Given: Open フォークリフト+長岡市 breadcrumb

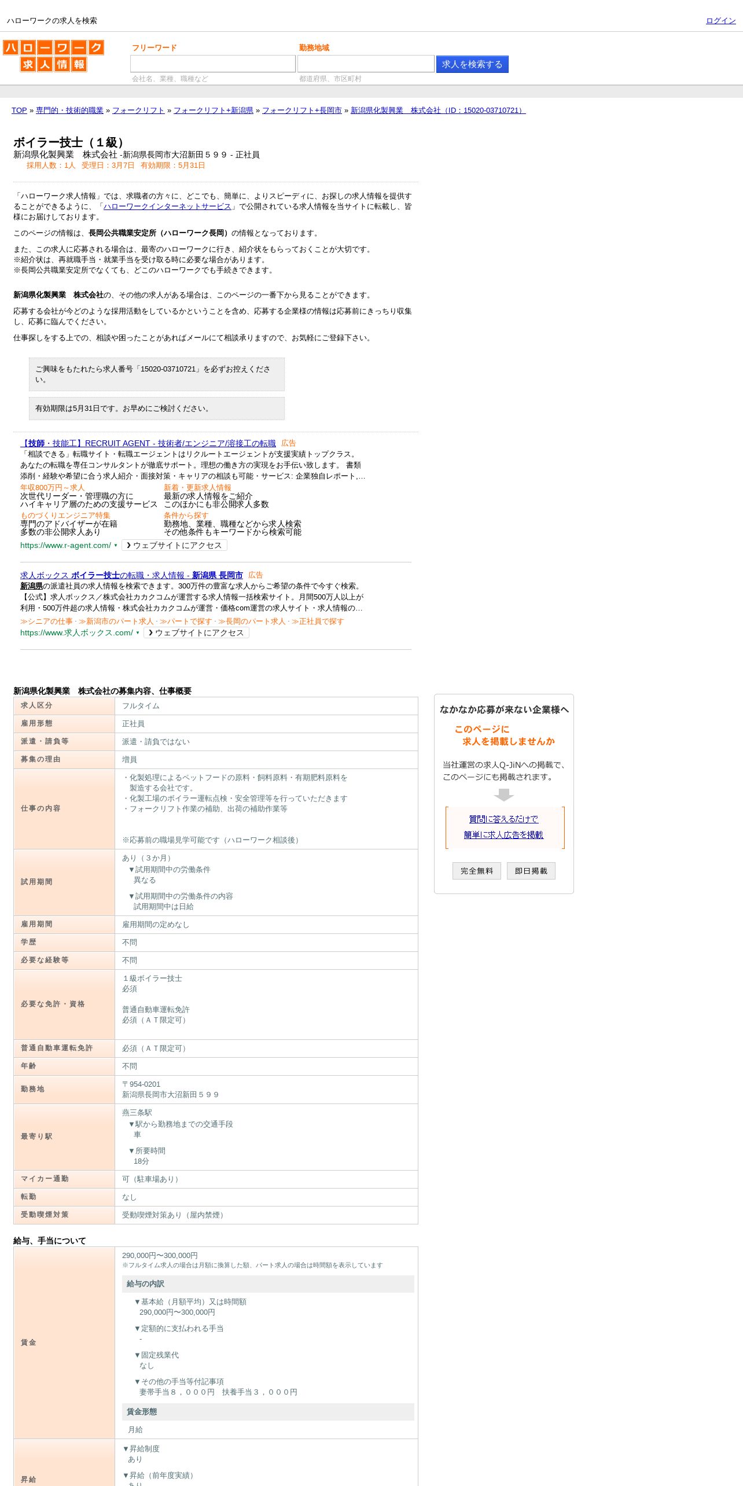Looking at the screenshot, I should point(302,111).
